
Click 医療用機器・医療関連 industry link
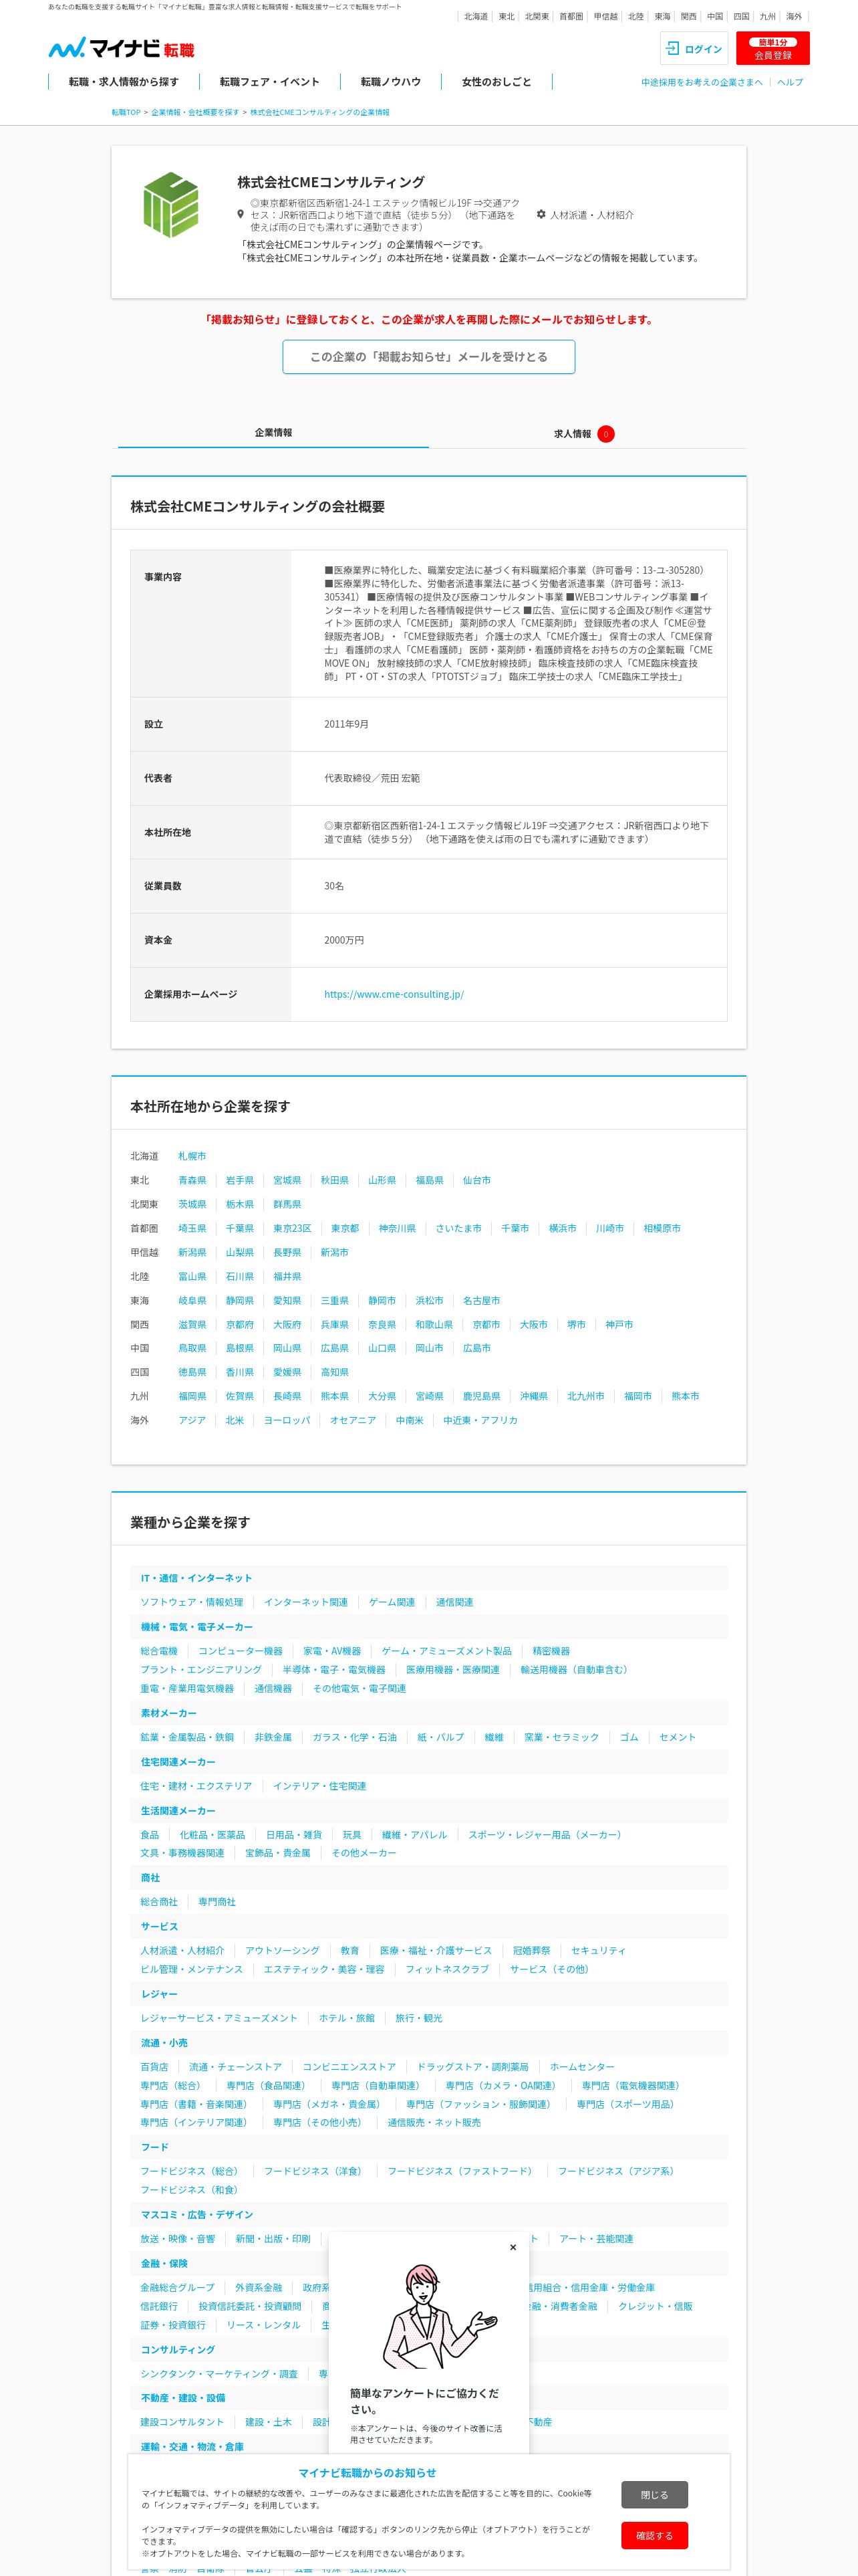[x=452, y=1670]
